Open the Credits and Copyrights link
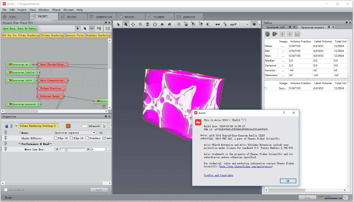The image size is (354, 202). (219, 175)
